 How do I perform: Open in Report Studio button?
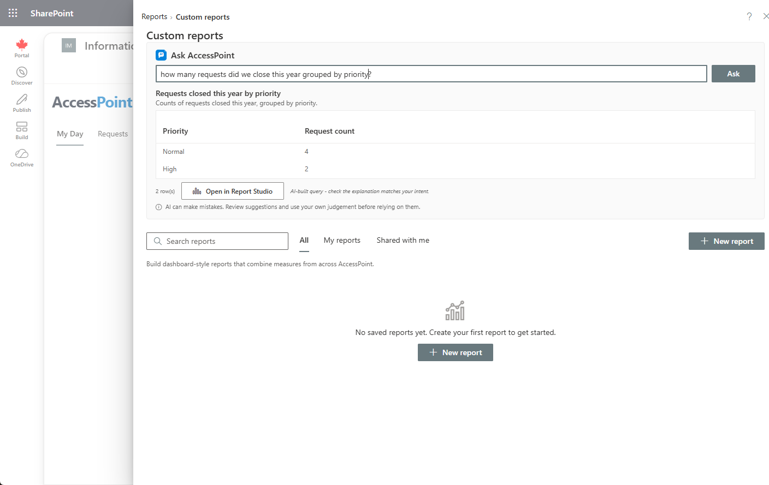click(x=233, y=191)
